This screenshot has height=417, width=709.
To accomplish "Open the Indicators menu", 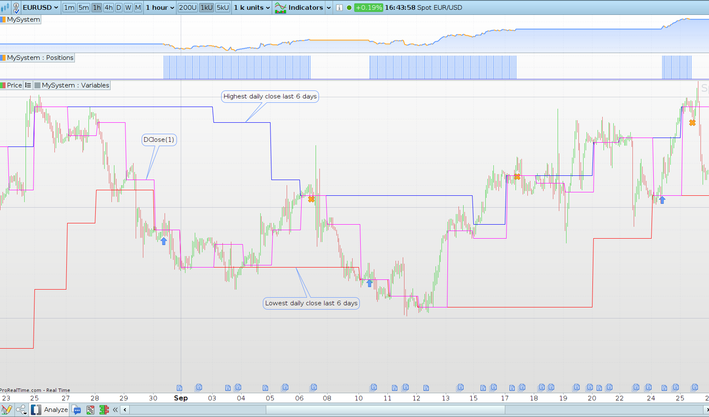I will tap(306, 8).
